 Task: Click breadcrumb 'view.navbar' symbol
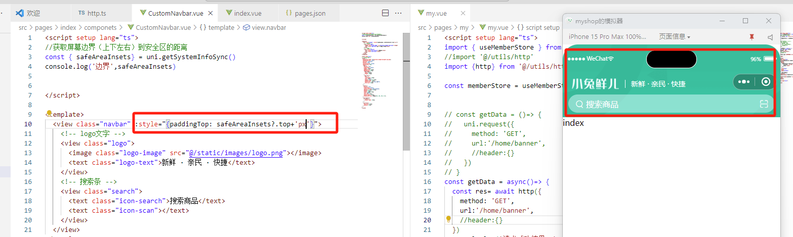click(265, 27)
